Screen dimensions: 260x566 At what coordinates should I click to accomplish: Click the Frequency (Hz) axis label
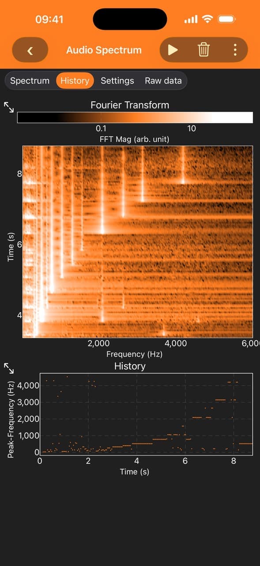point(135,354)
